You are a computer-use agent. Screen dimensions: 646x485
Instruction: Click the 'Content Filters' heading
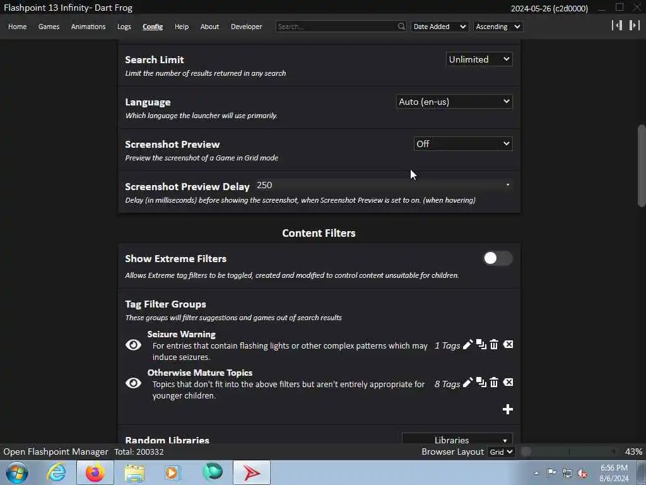pyautogui.click(x=319, y=233)
